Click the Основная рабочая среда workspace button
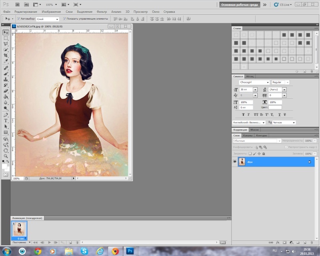The height and width of the screenshot is (256, 320). coord(240,5)
